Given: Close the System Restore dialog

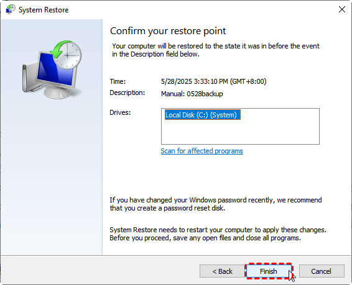Looking at the screenshot, I should [x=342, y=9].
